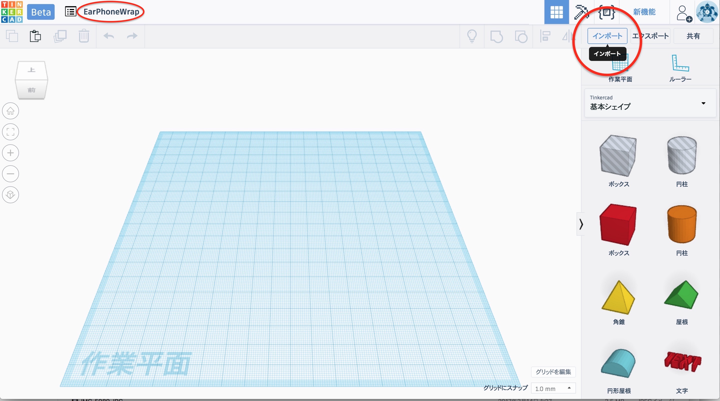This screenshot has width=720, height=401.
Task: Open the snap grid 1.0 mm dropdown
Action: pos(553,389)
